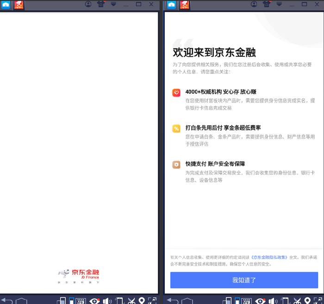Image resolution: width=324 pixels, height=304 pixels.
Task: Tap Android home button in right window
Action: click(x=187, y=301)
